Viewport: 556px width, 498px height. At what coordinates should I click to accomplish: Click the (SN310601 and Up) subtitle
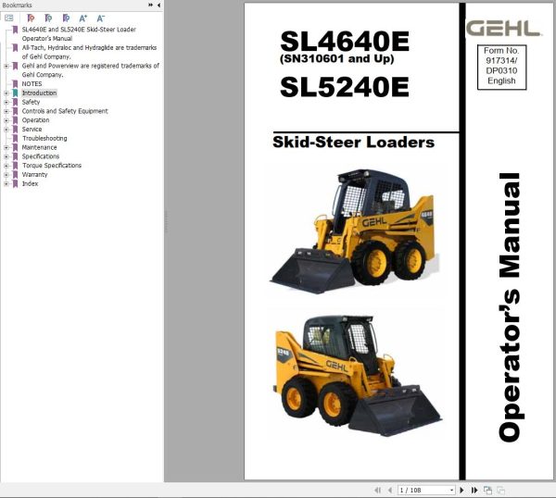click(337, 59)
